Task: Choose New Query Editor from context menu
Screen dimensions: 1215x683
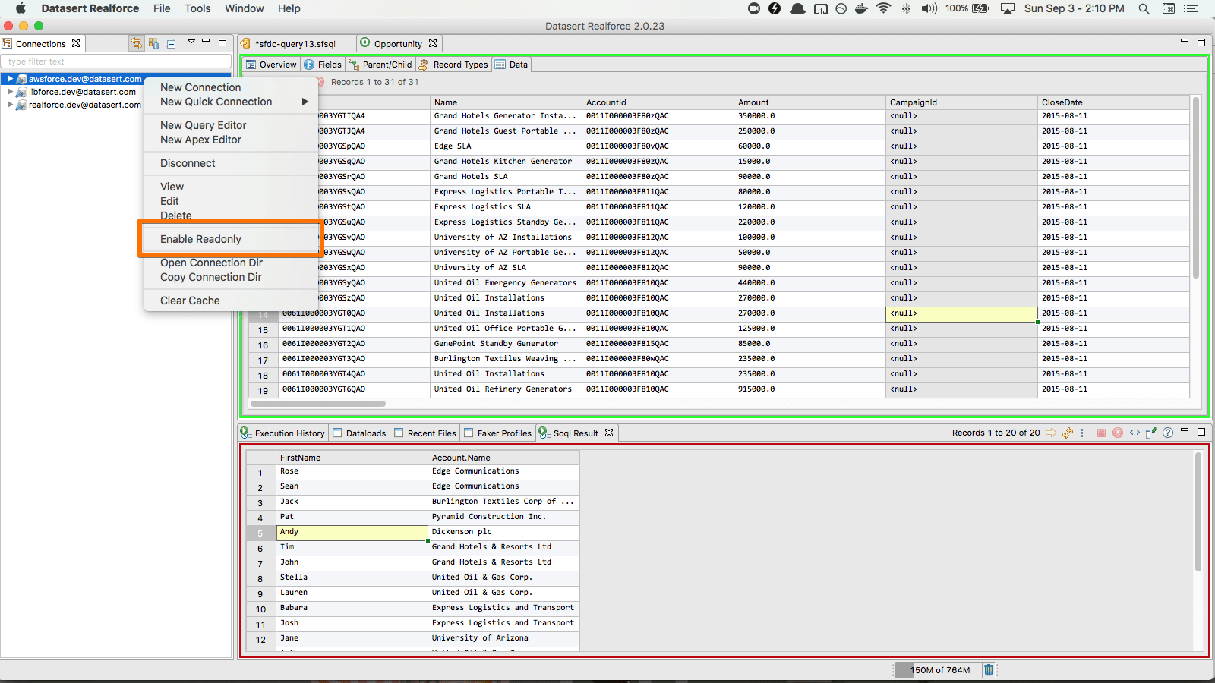Action: tap(203, 125)
